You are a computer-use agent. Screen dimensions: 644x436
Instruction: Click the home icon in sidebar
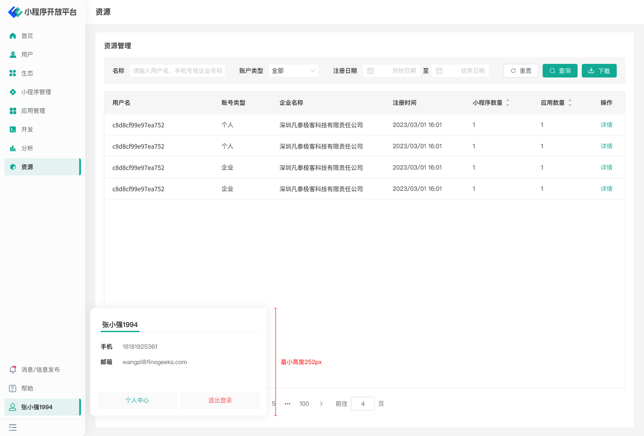click(13, 36)
